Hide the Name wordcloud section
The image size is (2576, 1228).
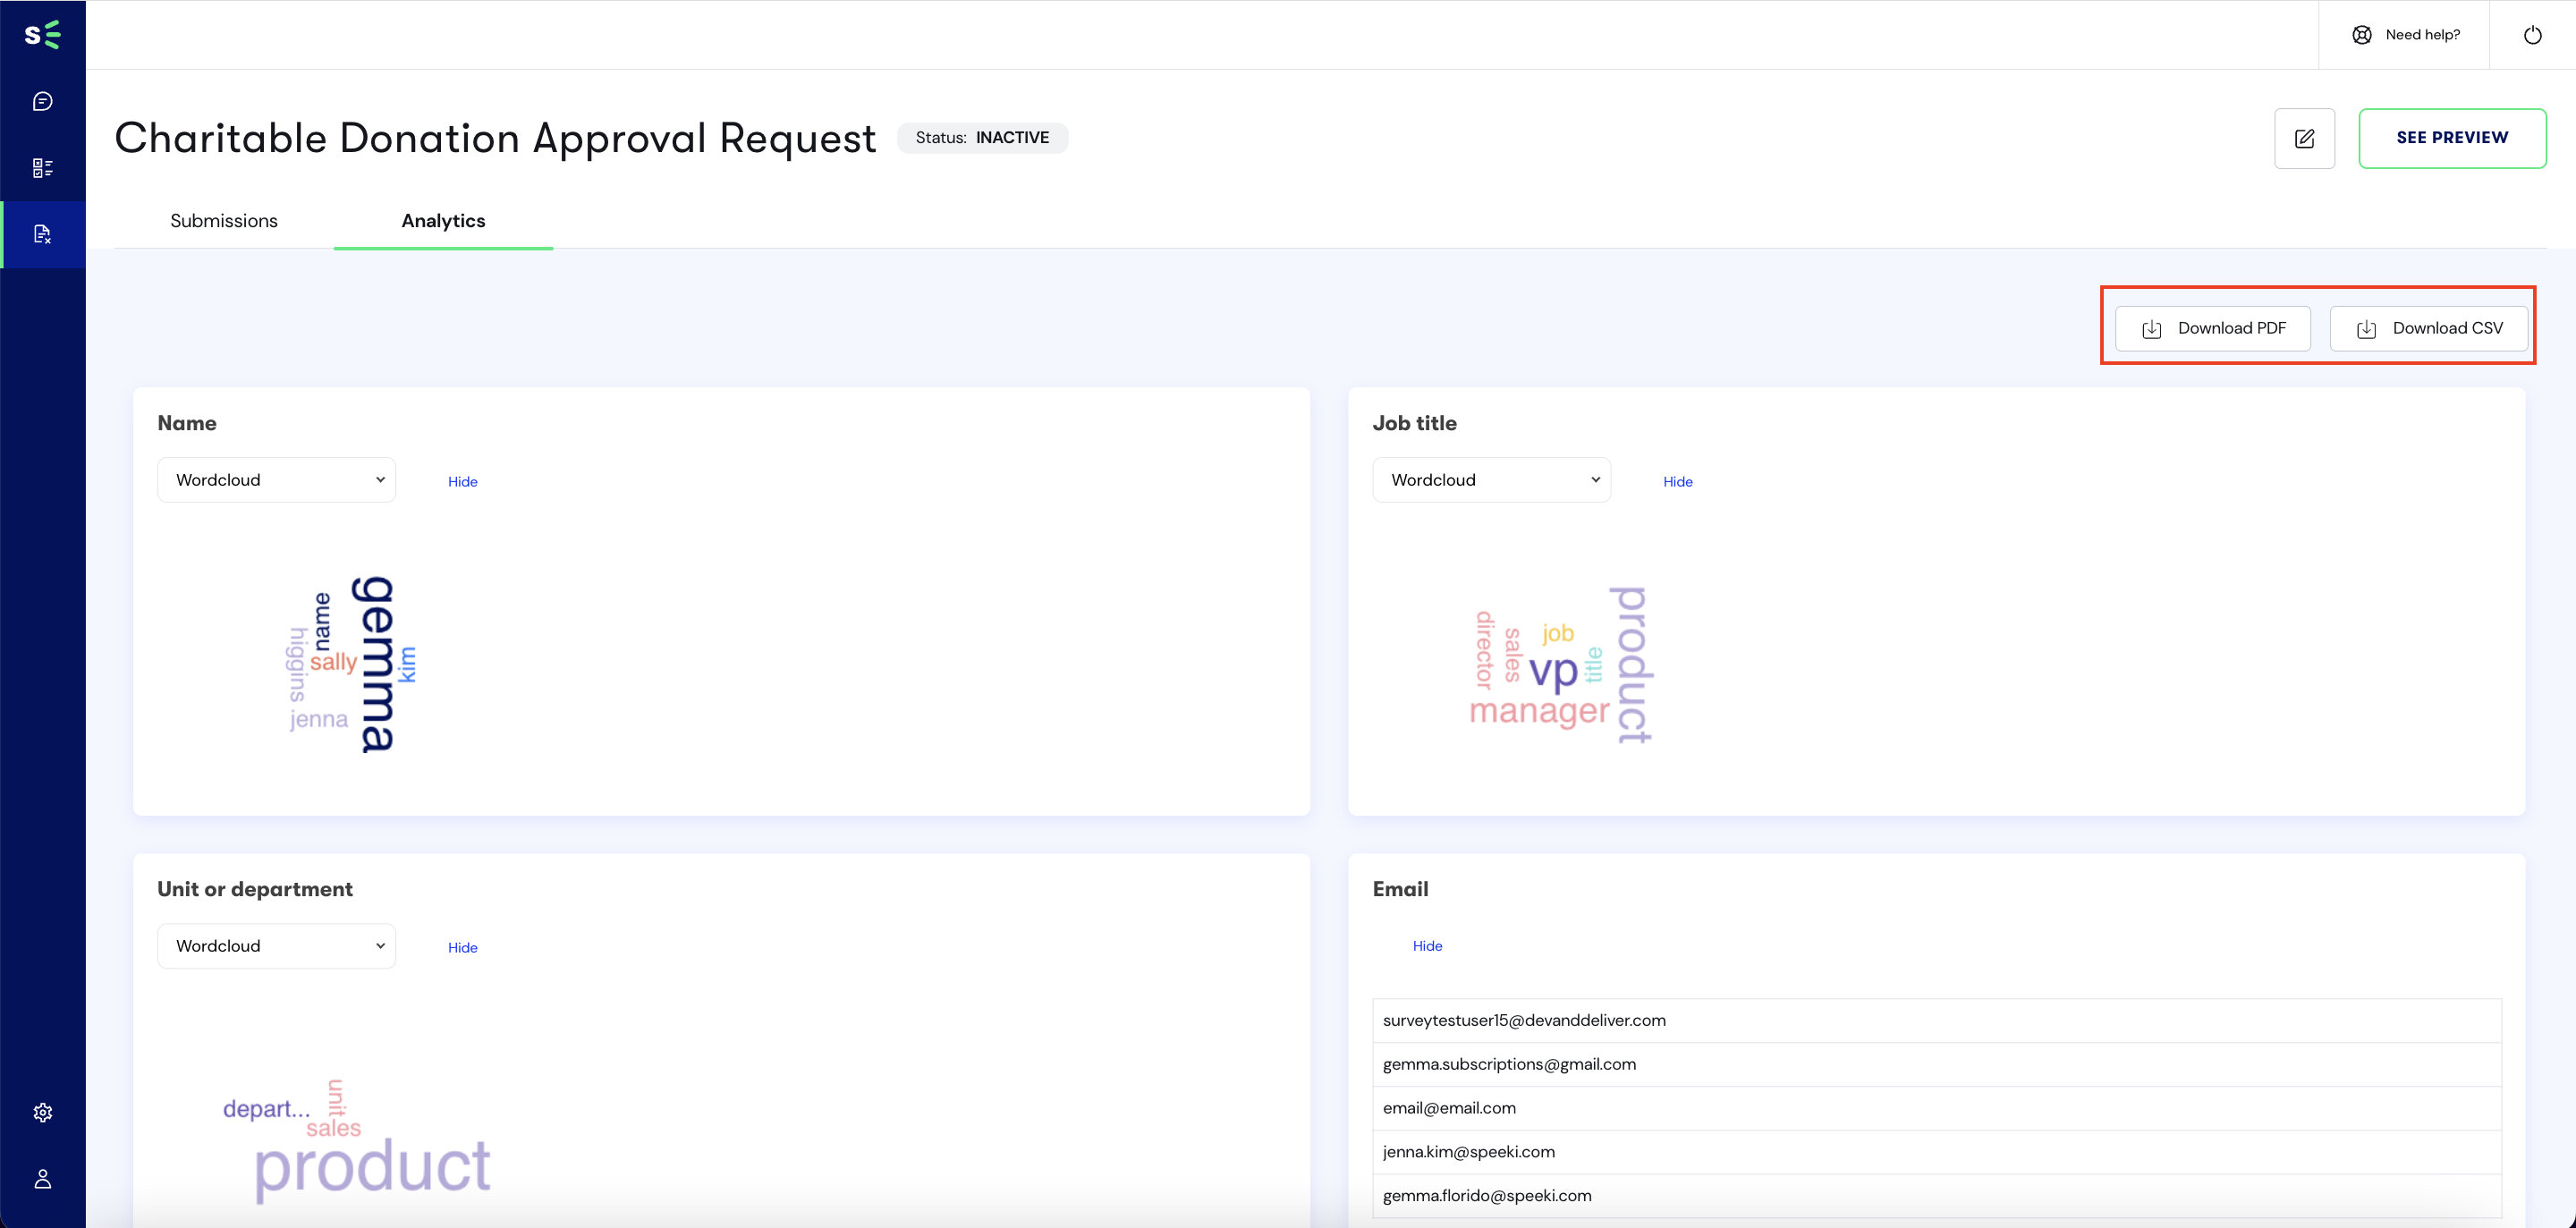[x=462, y=481]
